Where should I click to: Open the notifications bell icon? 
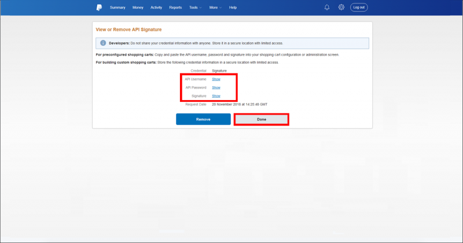[x=327, y=8]
